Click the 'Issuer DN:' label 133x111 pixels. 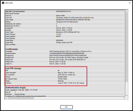click(9, 60)
